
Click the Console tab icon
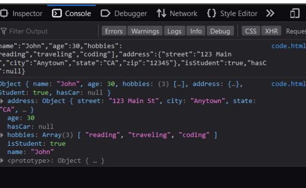[57, 14]
